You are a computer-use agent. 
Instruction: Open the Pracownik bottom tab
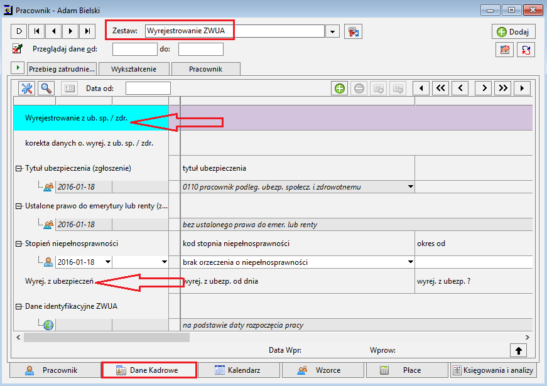[x=55, y=370]
